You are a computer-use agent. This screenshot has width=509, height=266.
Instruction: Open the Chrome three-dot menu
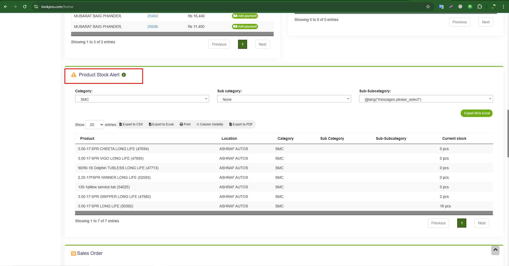(x=503, y=7)
